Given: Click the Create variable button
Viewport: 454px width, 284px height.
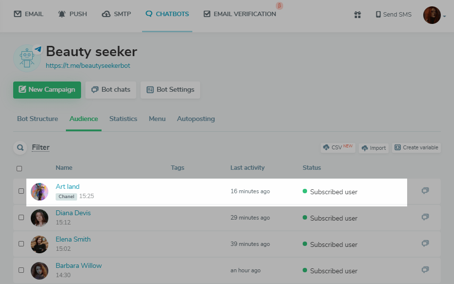Looking at the screenshot, I should click(x=416, y=147).
